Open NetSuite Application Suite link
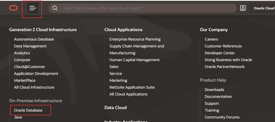The height and width of the screenshot is (122, 275). pyautogui.click(x=132, y=87)
